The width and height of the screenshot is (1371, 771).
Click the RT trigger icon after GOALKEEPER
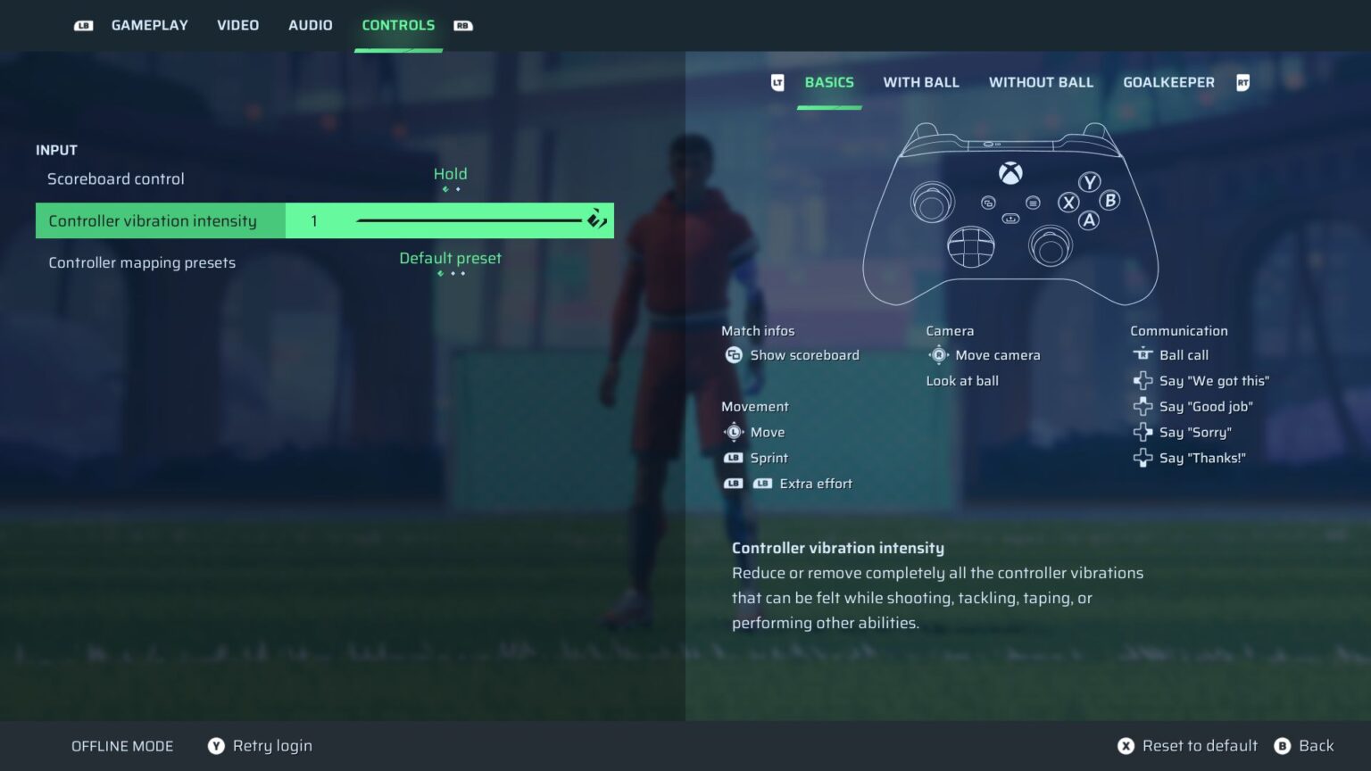pyautogui.click(x=1242, y=82)
